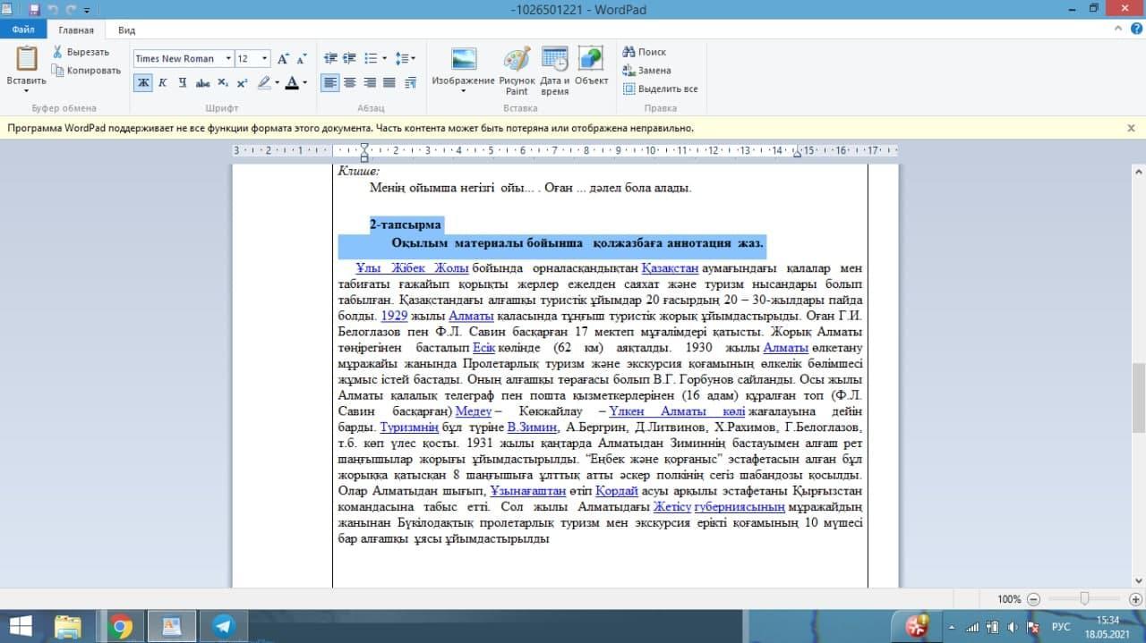Insert an Объект
The image size is (1146, 643).
[591, 64]
